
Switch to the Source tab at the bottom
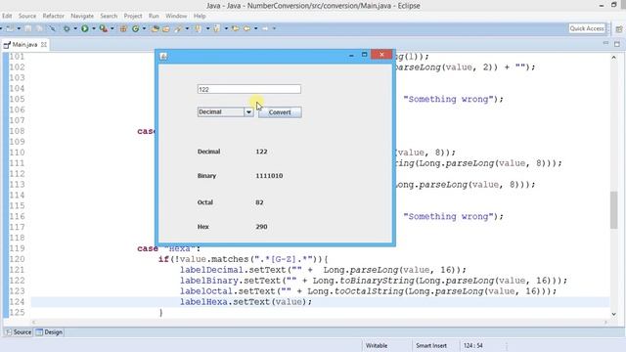[x=19, y=332]
